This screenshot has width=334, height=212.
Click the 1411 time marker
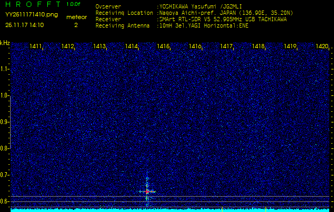[36, 47]
